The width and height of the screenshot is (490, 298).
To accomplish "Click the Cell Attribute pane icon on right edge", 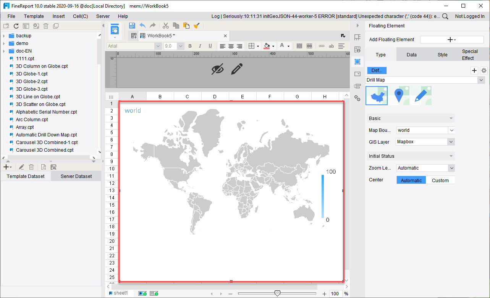I will (357, 50).
